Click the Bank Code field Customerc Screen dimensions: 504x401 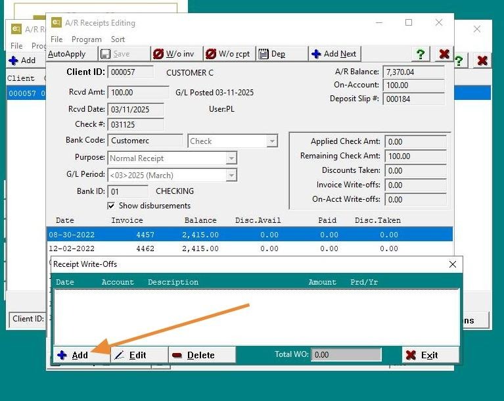tap(145, 141)
